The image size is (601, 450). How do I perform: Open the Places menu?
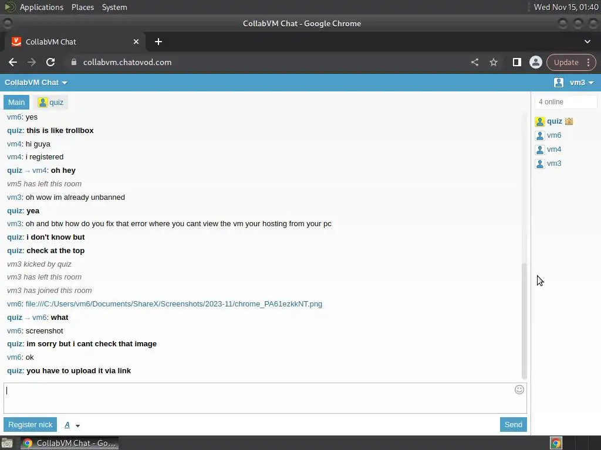pos(82,7)
